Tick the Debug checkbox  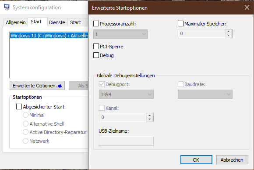click(x=96, y=55)
